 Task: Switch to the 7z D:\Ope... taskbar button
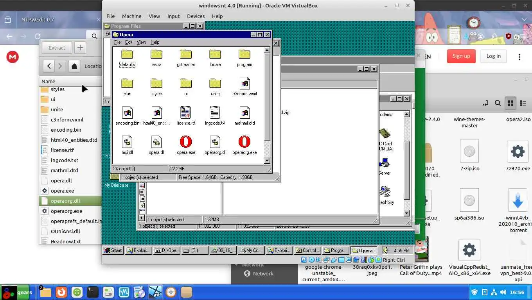[x=166, y=250]
